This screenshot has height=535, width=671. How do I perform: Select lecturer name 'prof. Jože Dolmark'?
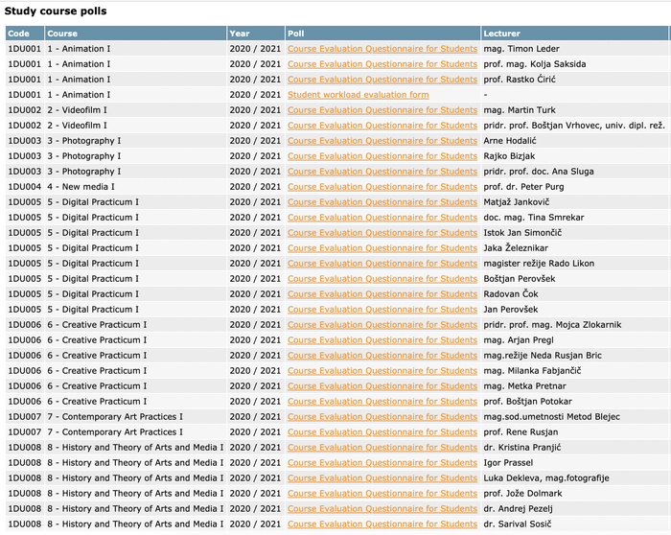pos(523,494)
